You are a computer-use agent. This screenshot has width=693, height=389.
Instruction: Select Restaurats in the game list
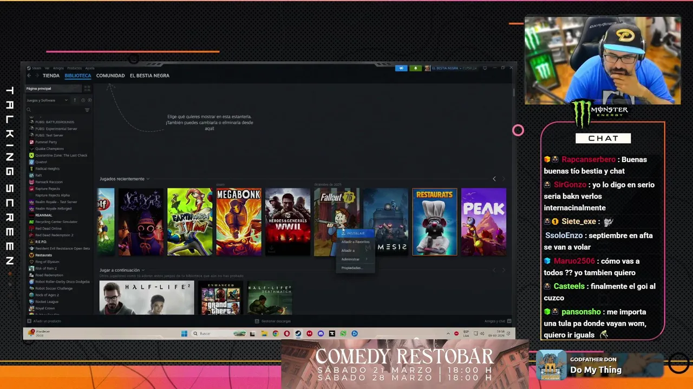coord(43,255)
